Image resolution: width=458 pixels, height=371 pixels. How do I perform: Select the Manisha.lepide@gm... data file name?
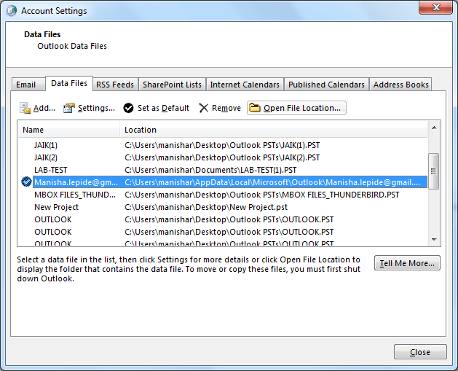click(76, 182)
